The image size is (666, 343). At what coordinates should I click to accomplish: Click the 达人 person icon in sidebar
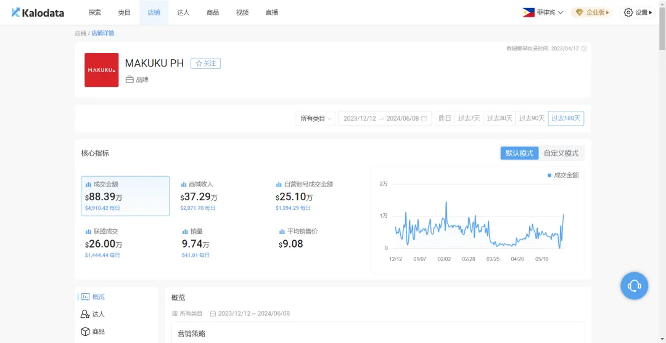[x=85, y=314]
